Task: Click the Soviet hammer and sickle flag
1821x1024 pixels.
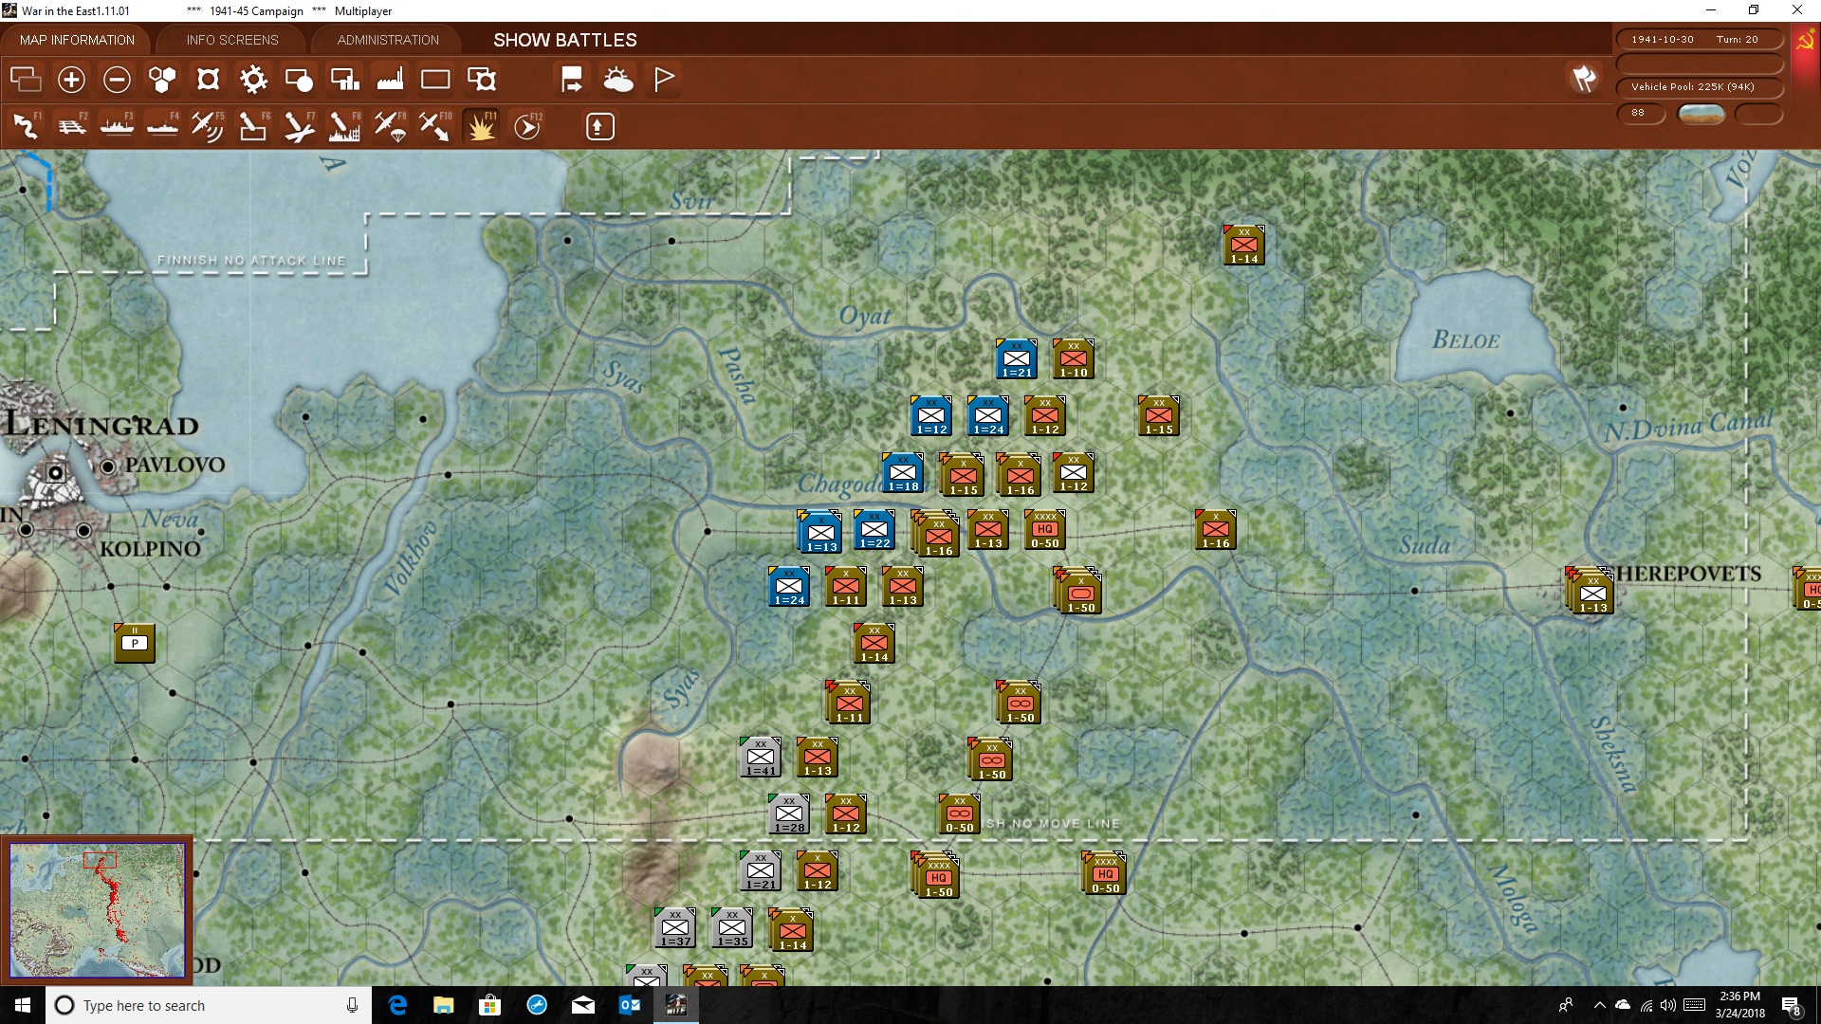Action: coord(1805,43)
